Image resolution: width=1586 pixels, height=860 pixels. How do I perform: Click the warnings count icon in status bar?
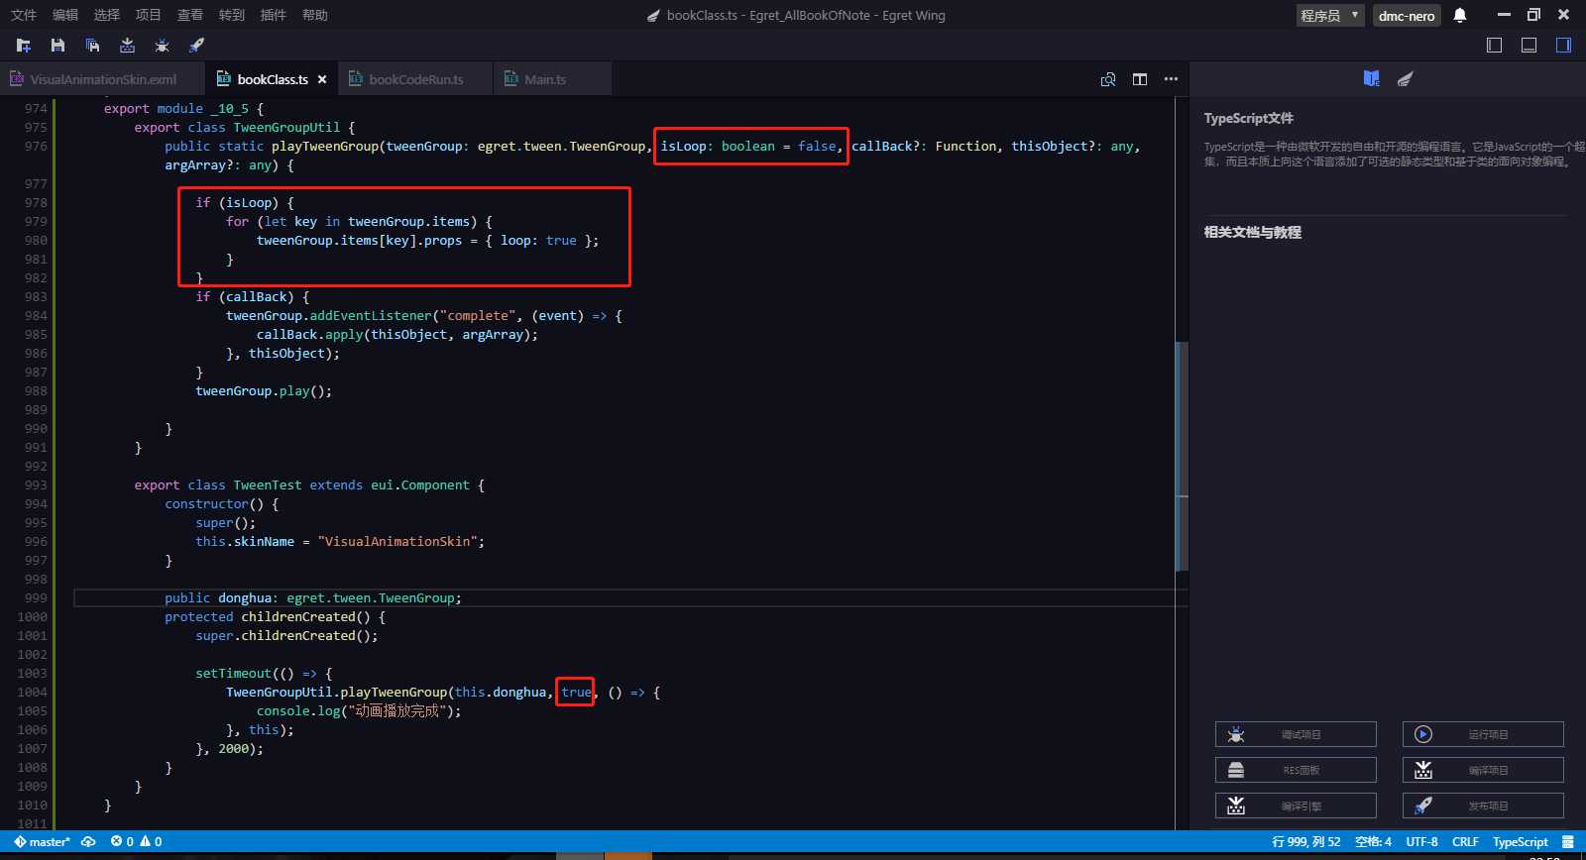[x=151, y=842]
